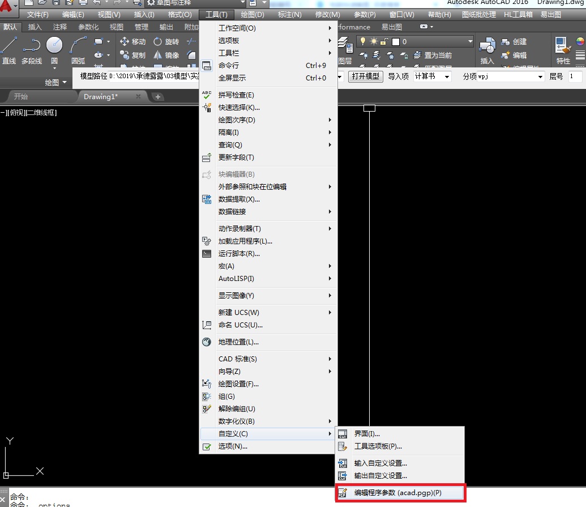The width and height of the screenshot is (586, 507).
Task: Click the color wheel object color icon
Action: (x=580, y=41)
